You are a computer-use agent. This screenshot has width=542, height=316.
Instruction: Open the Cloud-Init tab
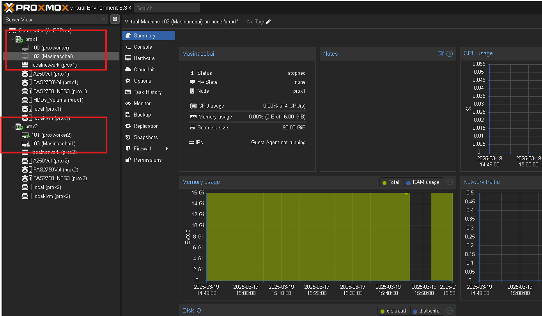(148, 69)
